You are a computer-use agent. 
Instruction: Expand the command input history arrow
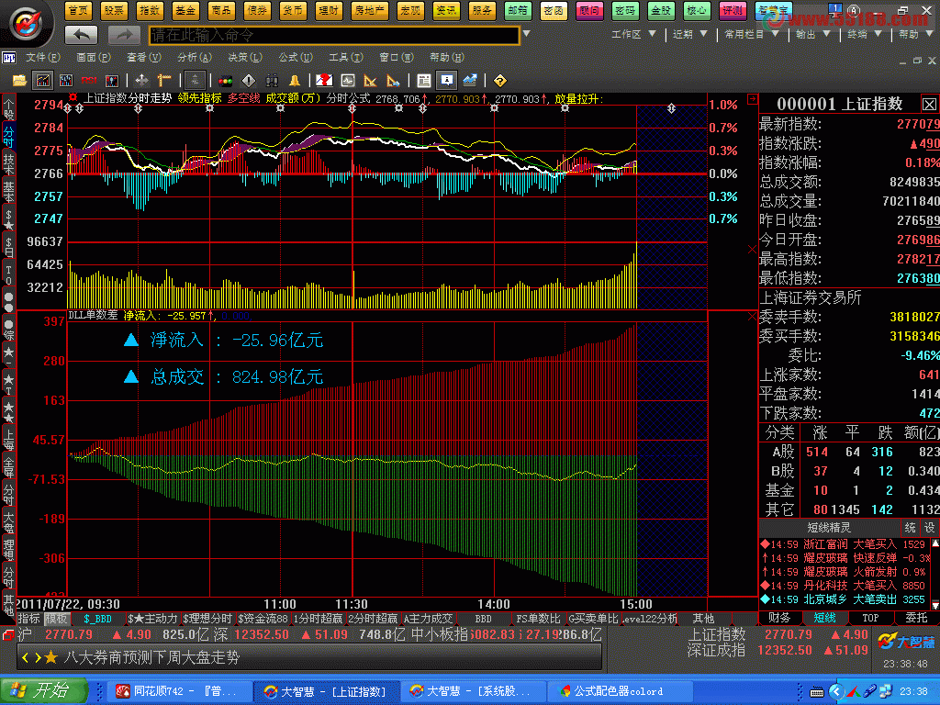pos(526,34)
